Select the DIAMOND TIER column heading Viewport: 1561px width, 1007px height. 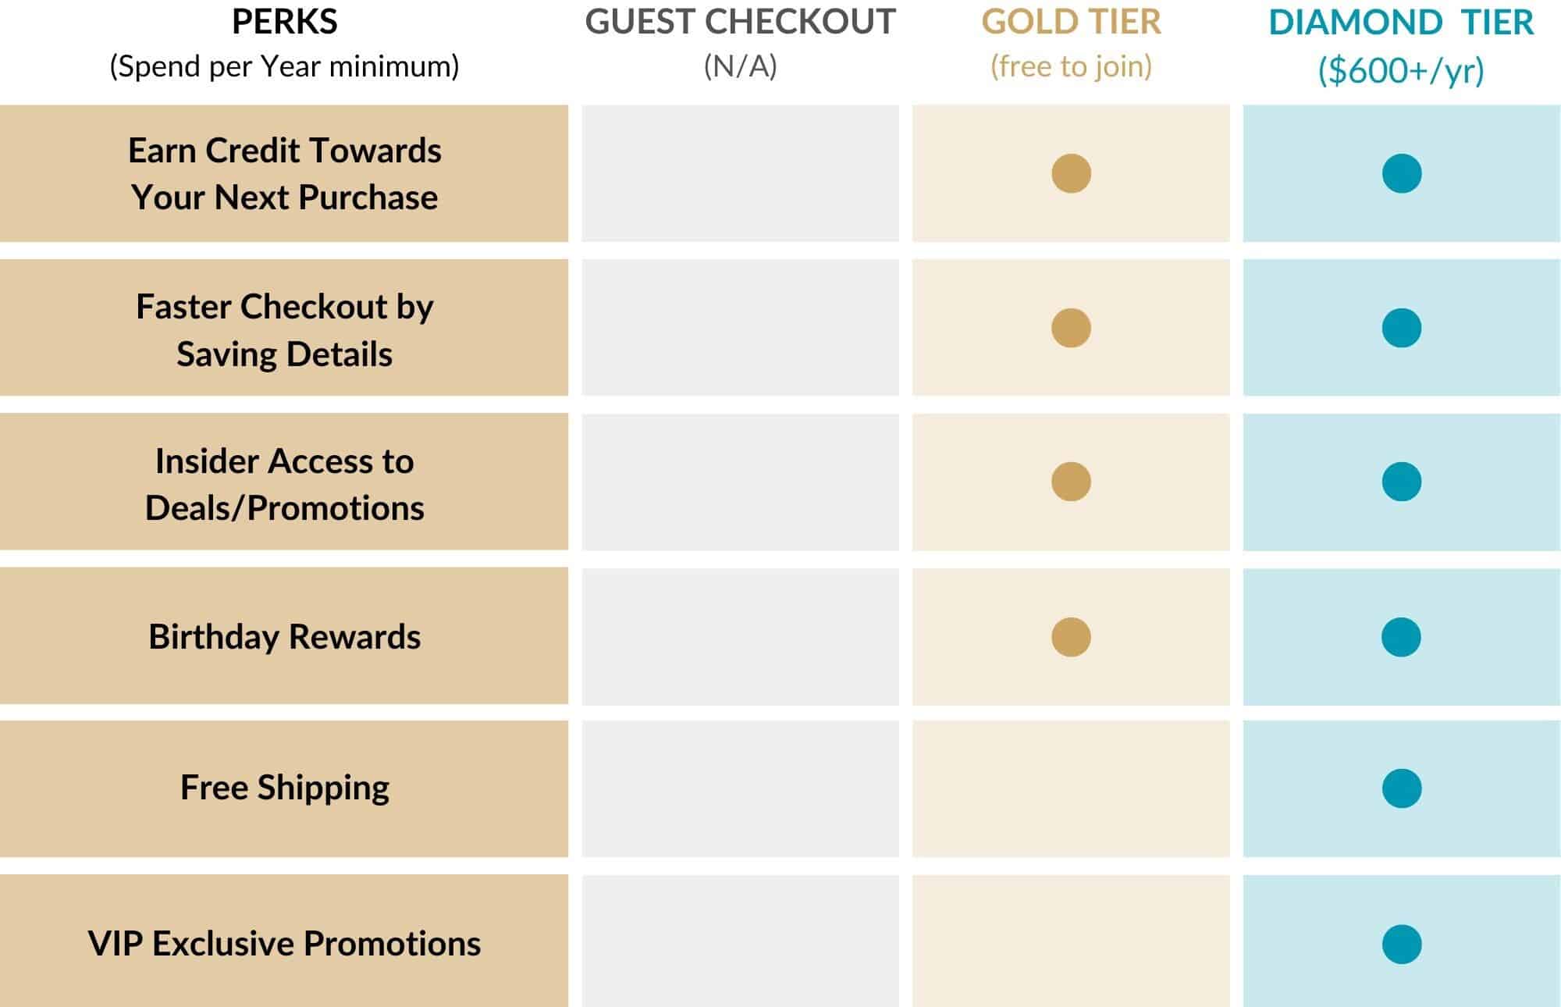tap(1401, 22)
